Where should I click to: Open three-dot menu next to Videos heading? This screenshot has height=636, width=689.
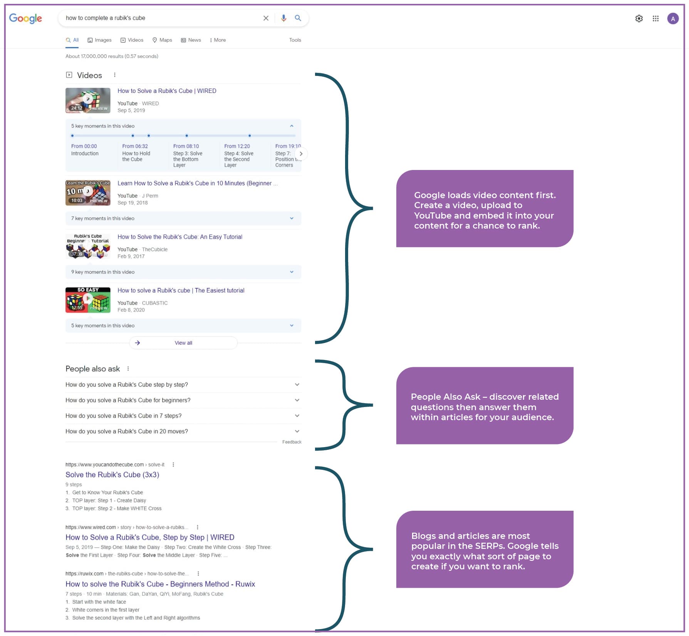[x=115, y=75]
